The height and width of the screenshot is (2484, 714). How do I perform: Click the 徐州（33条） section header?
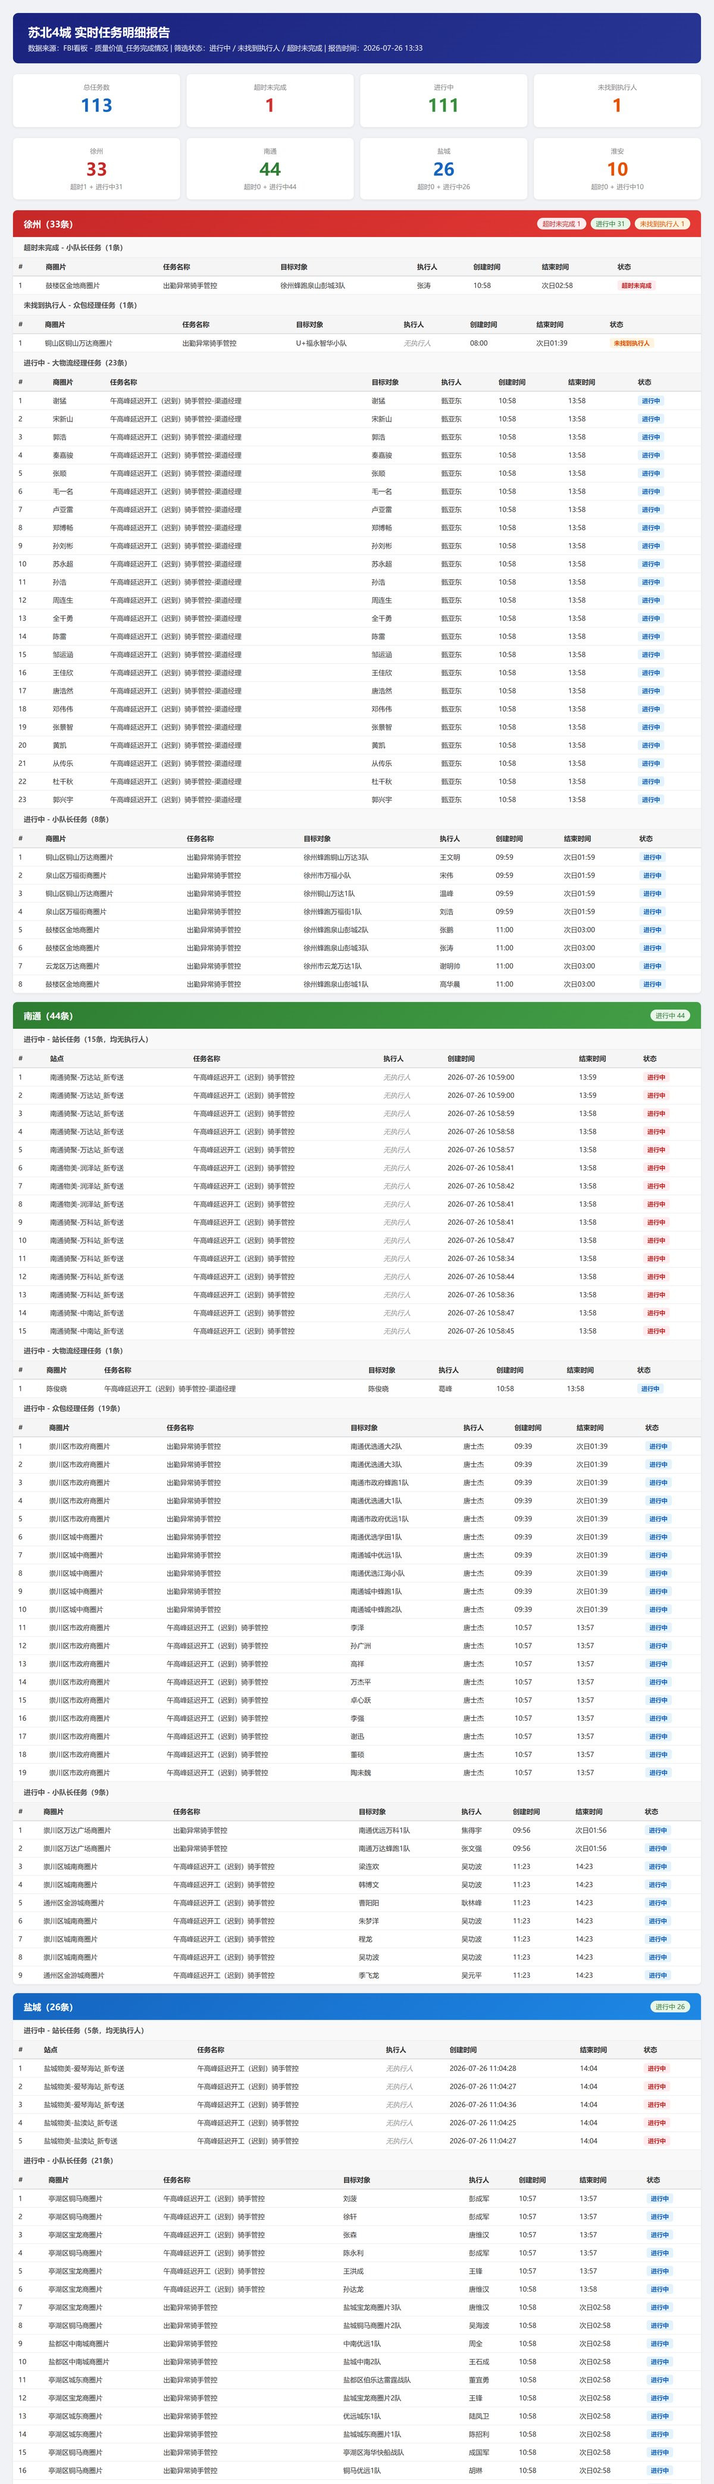click(x=356, y=224)
